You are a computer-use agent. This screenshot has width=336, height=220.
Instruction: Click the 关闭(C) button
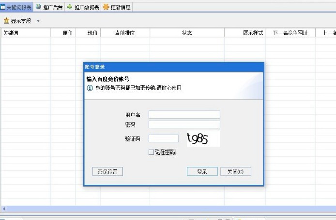tap(236, 172)
